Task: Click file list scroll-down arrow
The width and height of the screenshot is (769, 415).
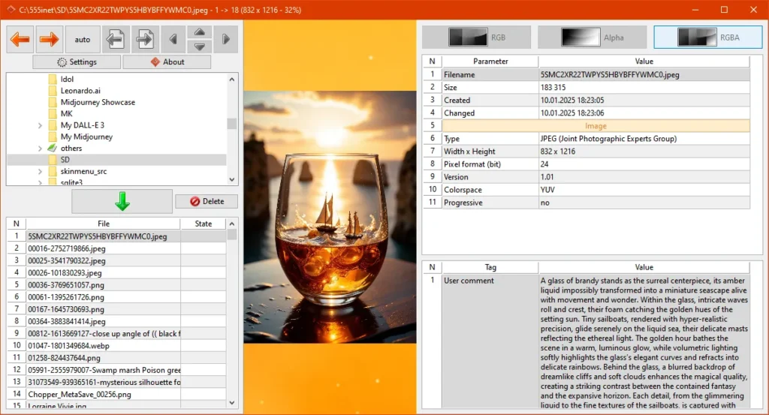Action: click(x=232, y=403)
